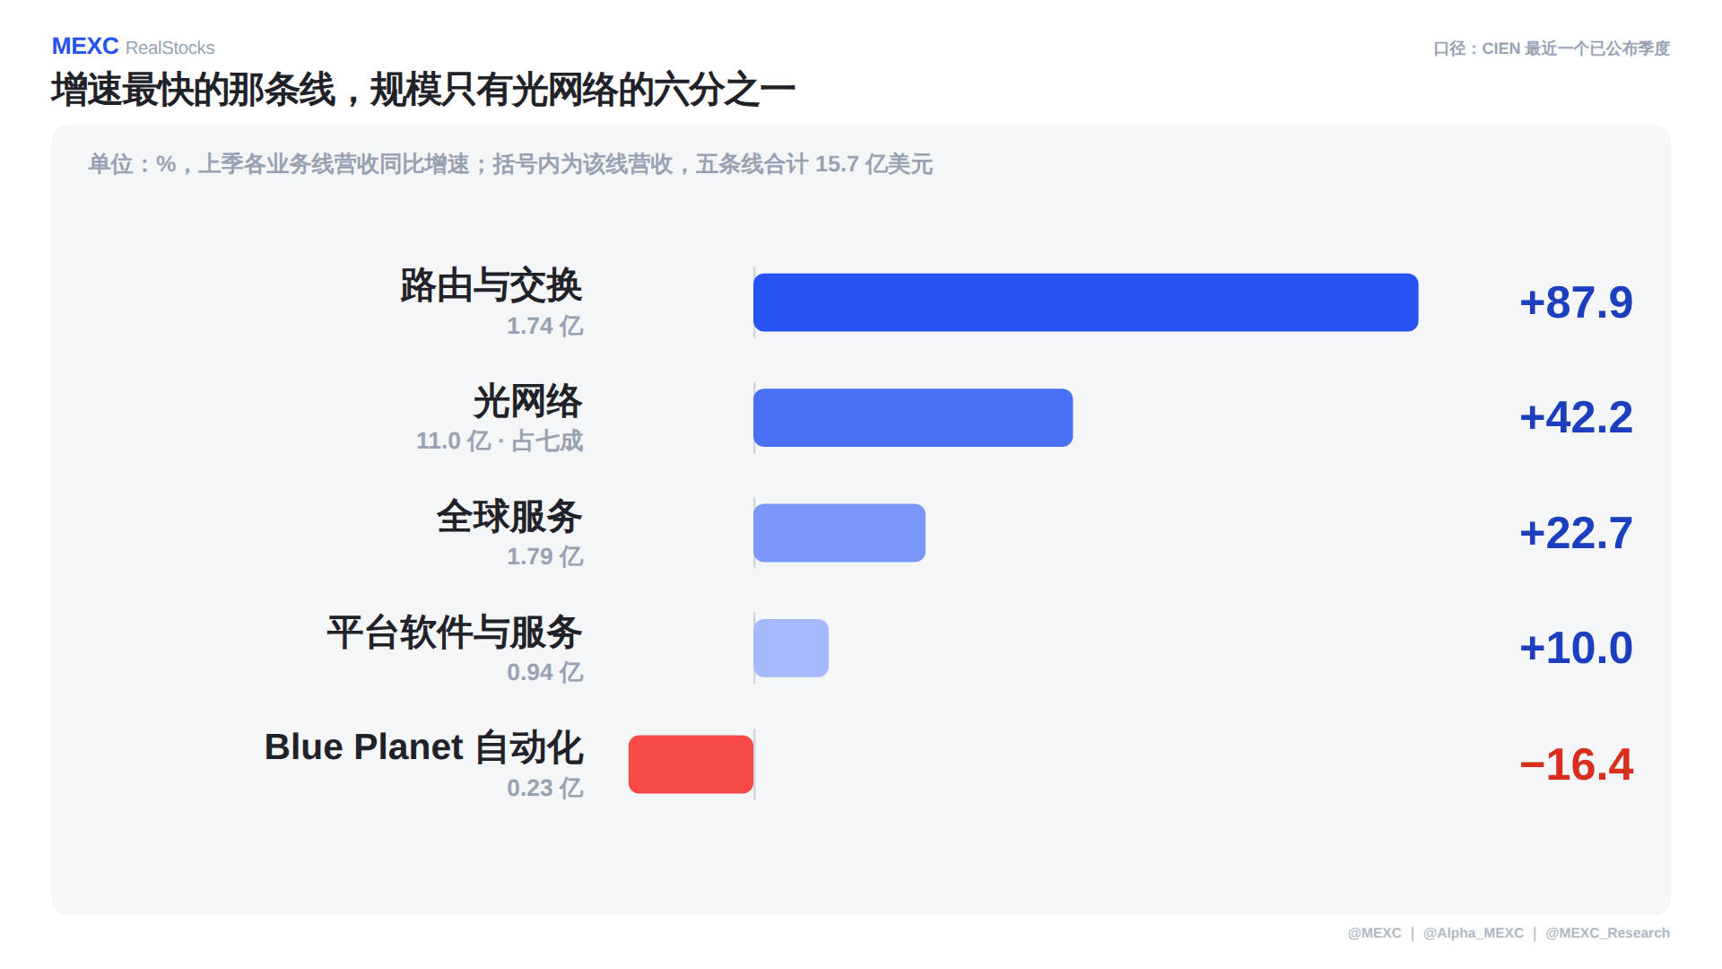Image resolution: width=1722 pixels, height=969 pixels.
Task: Select the 光网络 bar in the chart
Action: 913,417
